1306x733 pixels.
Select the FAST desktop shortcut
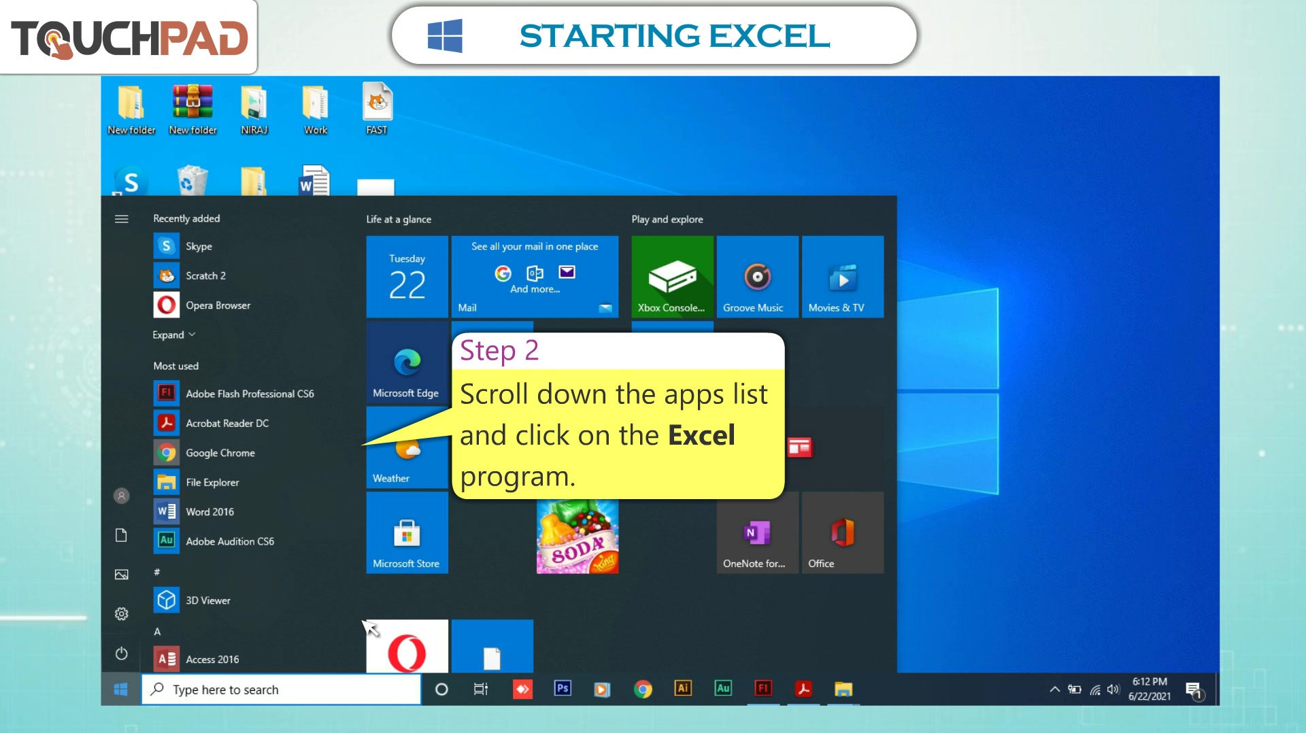377,109
